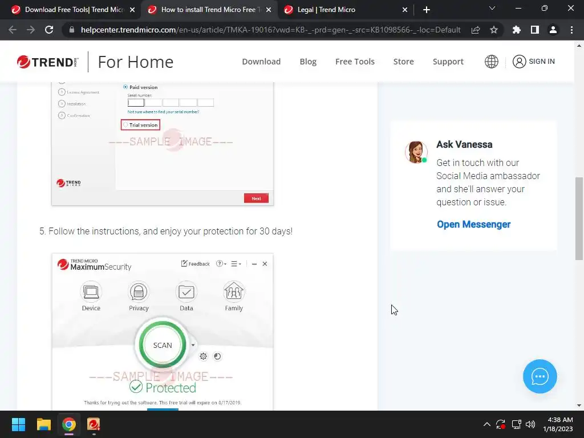Switch to Download Free Tools tab
This screenshot has width=584, height=438.
point(74,10)
